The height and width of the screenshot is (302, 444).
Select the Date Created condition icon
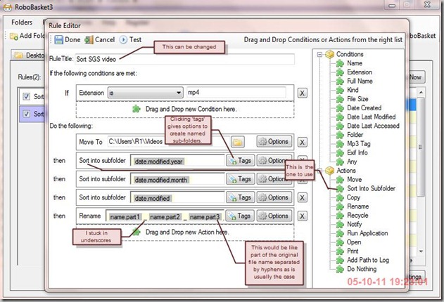click(340, 108)
